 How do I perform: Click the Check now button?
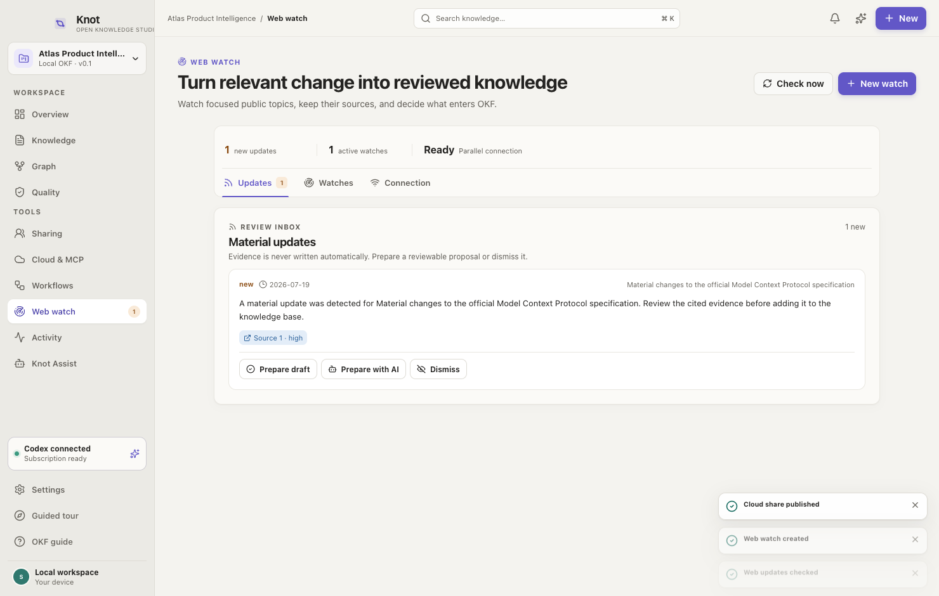(793, 84)
